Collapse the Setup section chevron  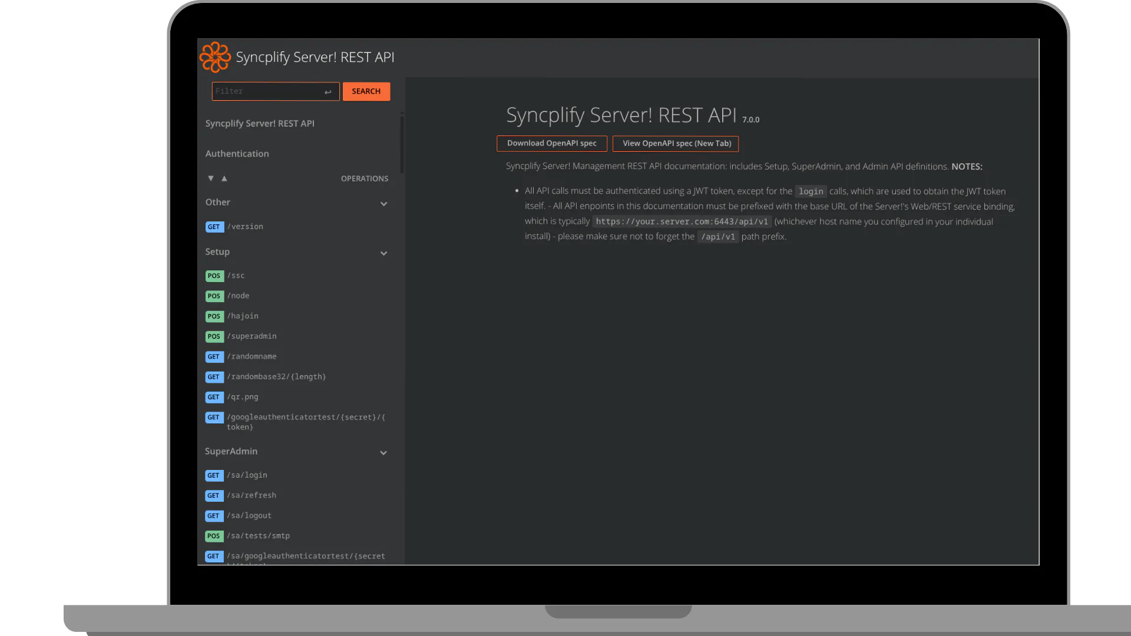(x=383, y=253)
